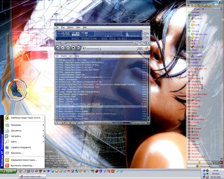The width and height of the screenshot is (224, 179).
Task: Click the Skype quick launch icon
Action: (109, 171)
